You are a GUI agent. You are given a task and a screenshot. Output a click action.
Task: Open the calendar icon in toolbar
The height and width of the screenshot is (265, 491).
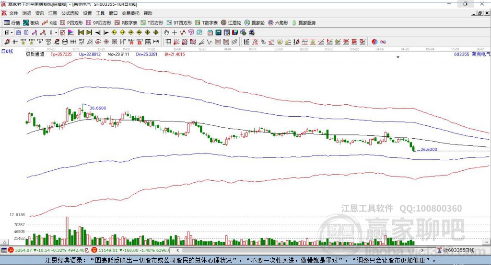[x=210, y=33]
